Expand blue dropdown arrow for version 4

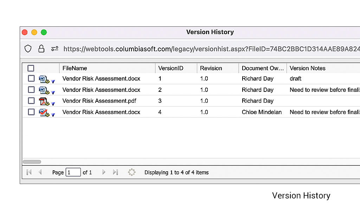click(x=53, y=115)
